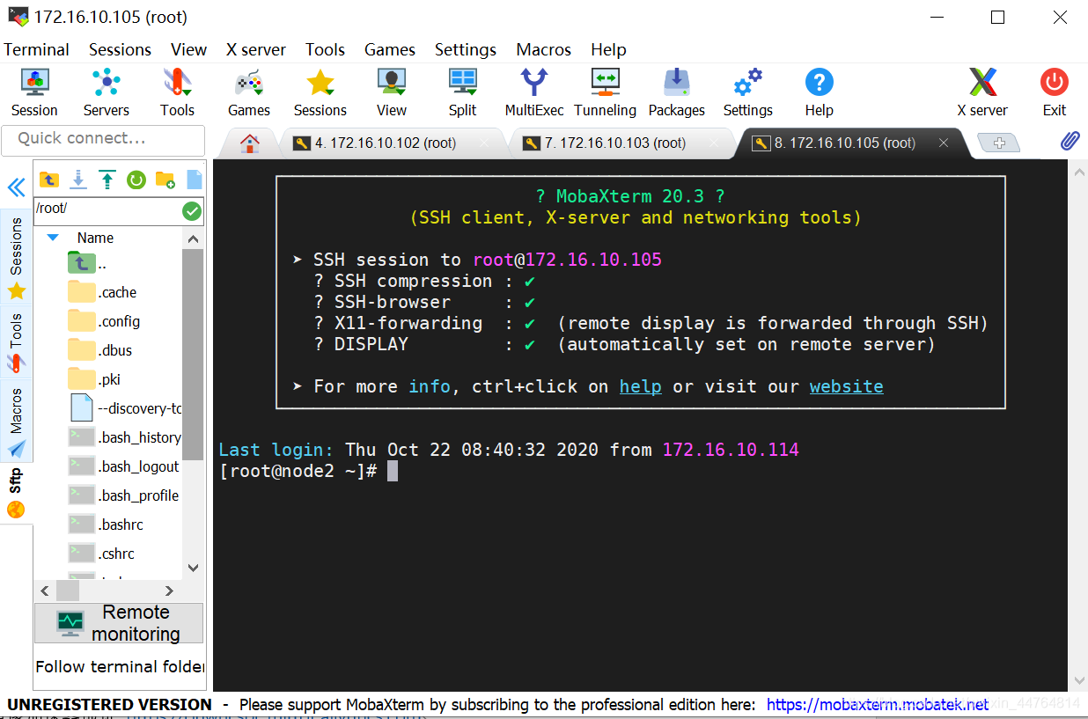Start the X server toolbar icon

(982, 92)
